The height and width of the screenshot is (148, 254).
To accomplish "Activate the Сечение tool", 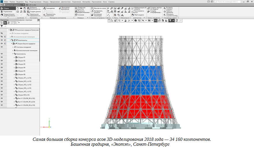I will point(80,15).
